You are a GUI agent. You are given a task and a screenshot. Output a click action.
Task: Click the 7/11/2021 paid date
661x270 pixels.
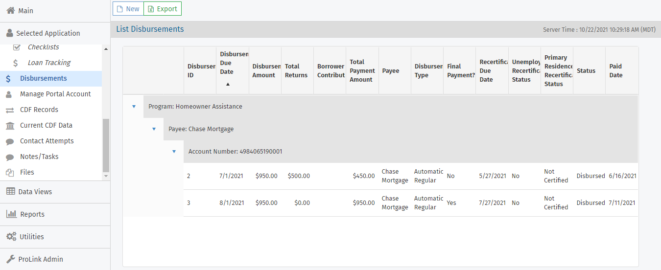click(622, 203)
